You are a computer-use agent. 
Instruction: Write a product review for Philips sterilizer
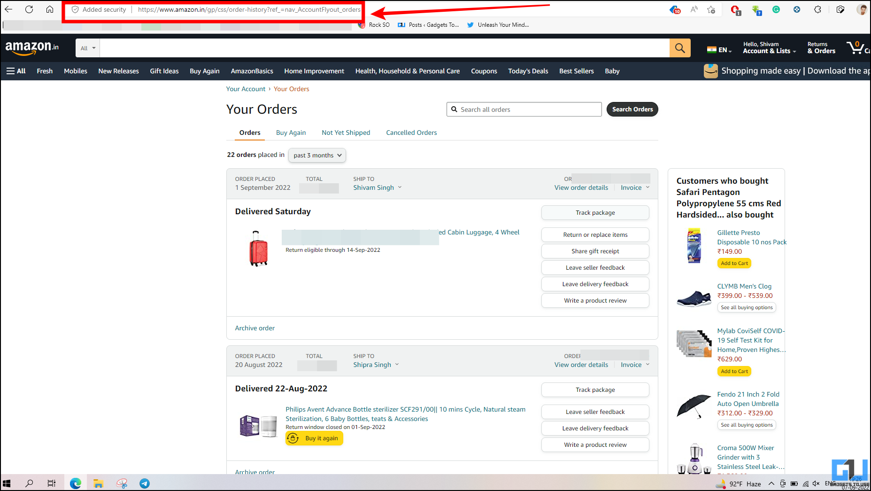click(595, 445)
